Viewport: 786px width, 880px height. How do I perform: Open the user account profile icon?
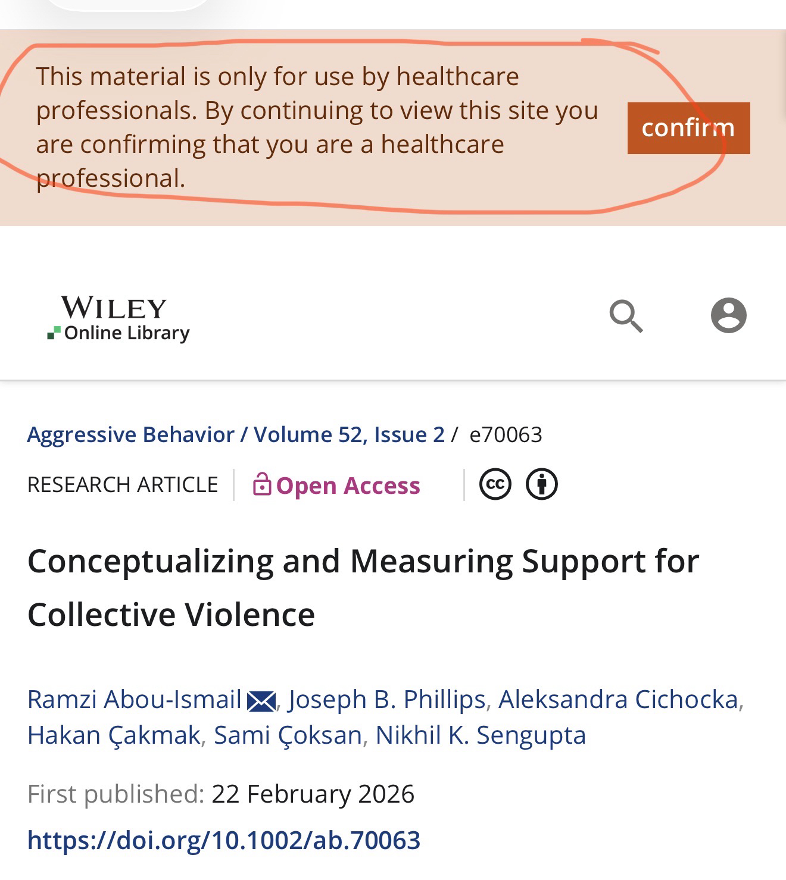click(x=728, y=315)
